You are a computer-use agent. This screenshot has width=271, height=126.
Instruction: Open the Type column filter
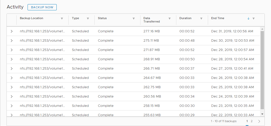tap(88, 19)
